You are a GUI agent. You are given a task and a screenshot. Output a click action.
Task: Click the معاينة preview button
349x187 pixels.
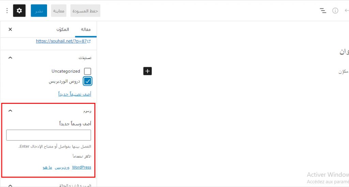pyautogui.click(x=59, y=11)
